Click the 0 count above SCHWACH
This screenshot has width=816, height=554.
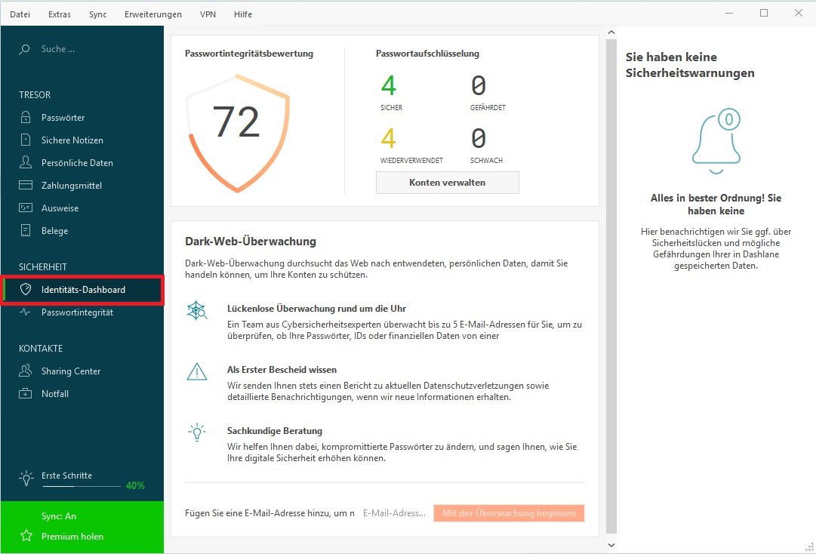(479, 138)
